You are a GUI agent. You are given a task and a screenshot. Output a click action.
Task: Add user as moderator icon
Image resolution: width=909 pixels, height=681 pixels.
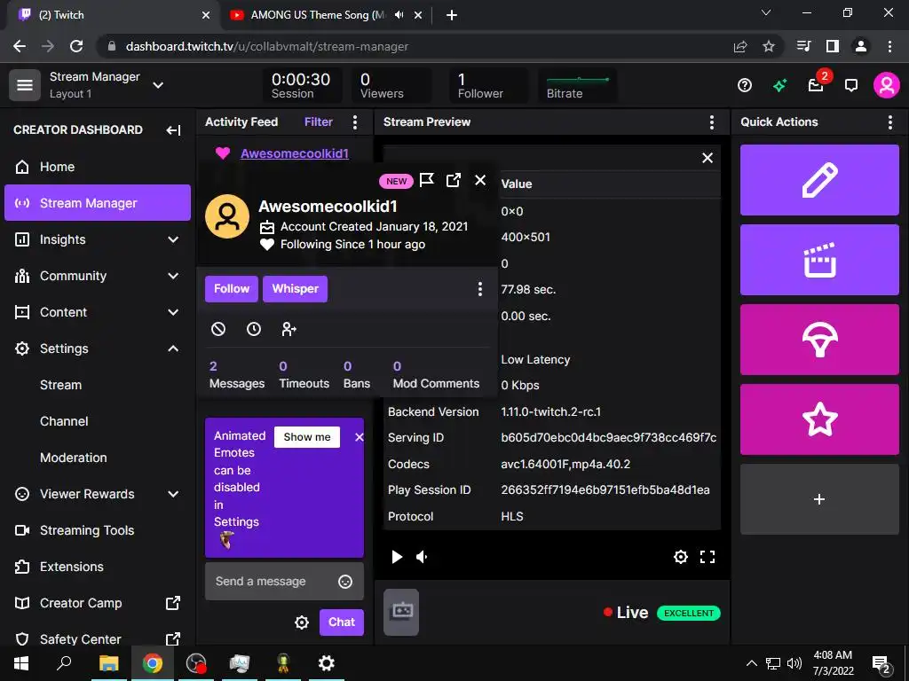click(x=289, y=329)
